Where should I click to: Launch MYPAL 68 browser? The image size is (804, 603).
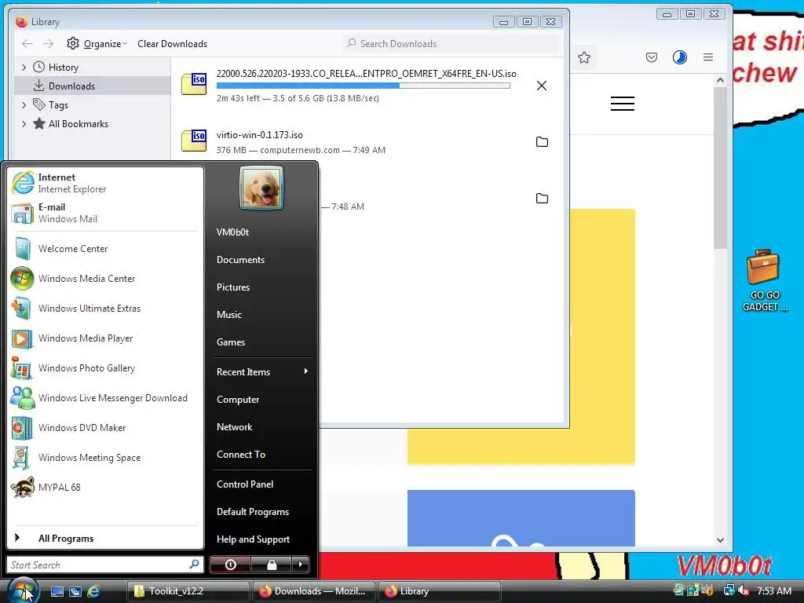(105, 487)
